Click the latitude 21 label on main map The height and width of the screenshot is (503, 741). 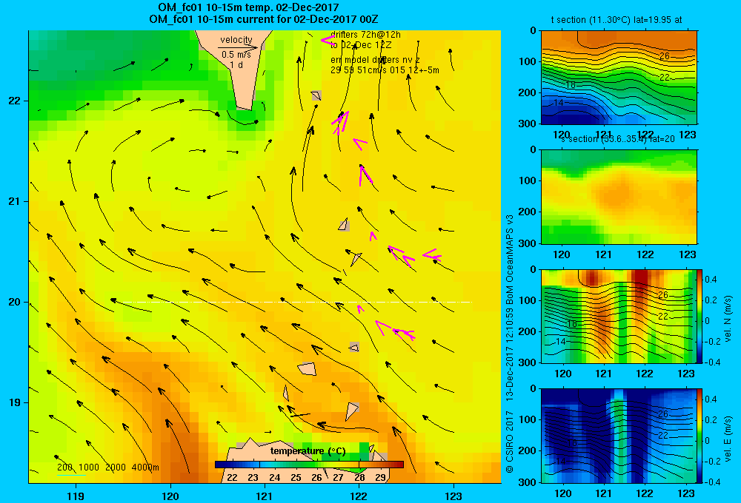click(15, 201)
